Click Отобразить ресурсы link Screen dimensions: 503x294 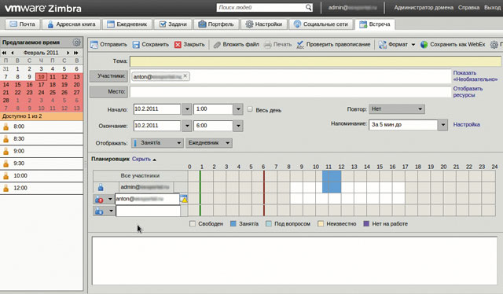click(x=468, y=92)
